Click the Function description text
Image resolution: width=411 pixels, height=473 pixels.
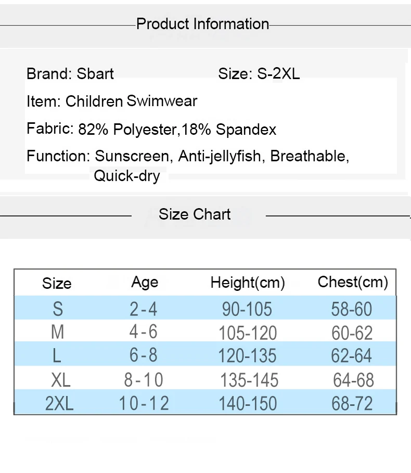click(x=188, y=165)
